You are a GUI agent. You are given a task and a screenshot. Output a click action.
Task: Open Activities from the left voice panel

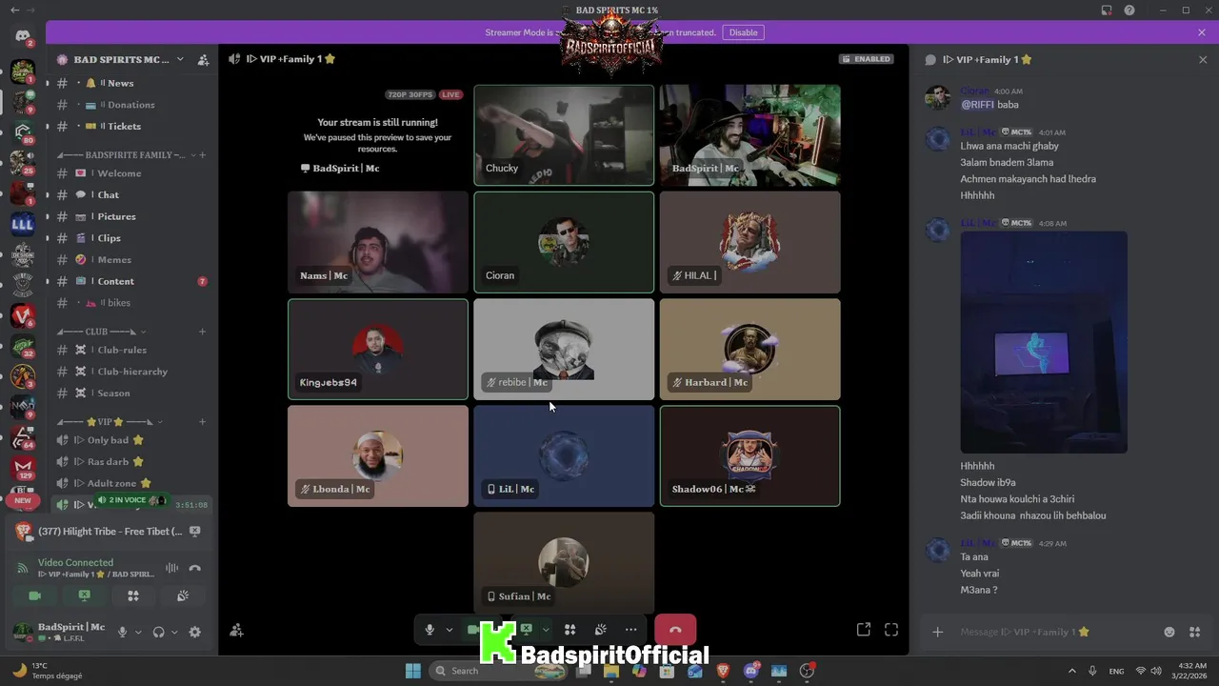pyautogui.click(x=133, y=595)
